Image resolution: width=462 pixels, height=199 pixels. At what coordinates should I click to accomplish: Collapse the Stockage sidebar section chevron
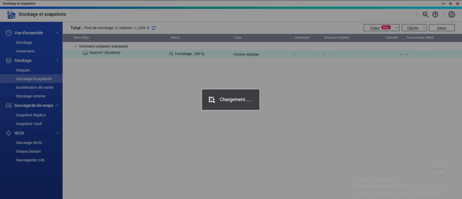click(57, 60)
